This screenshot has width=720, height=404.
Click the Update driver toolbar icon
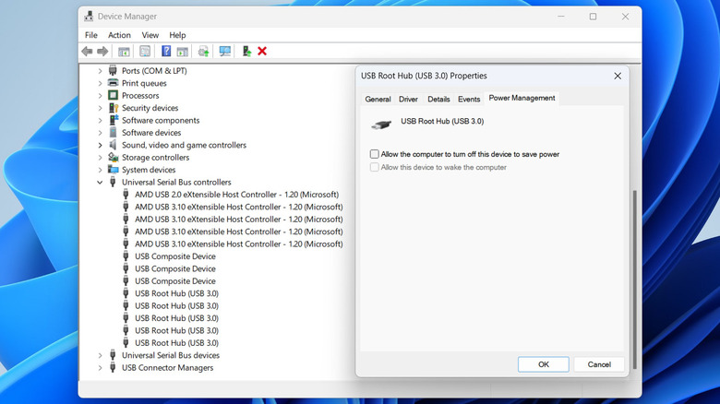tap(203, 52)
